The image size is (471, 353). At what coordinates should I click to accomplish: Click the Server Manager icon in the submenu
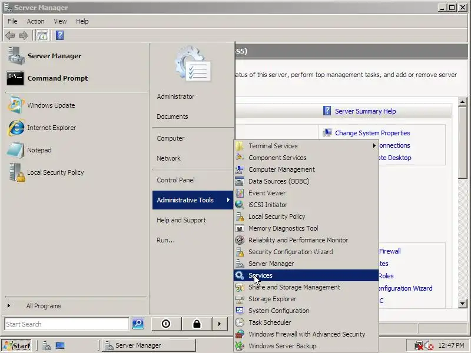[240, 264]
